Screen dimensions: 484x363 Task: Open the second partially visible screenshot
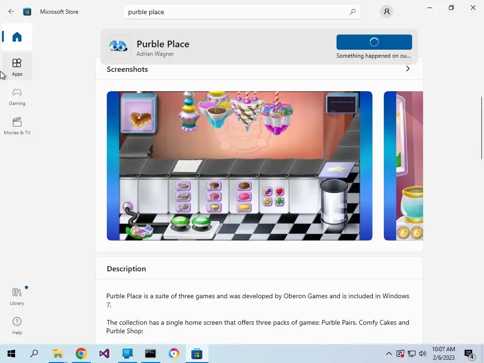pos(403,166)
